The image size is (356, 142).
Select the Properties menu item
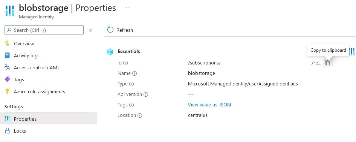coord(48,118)
